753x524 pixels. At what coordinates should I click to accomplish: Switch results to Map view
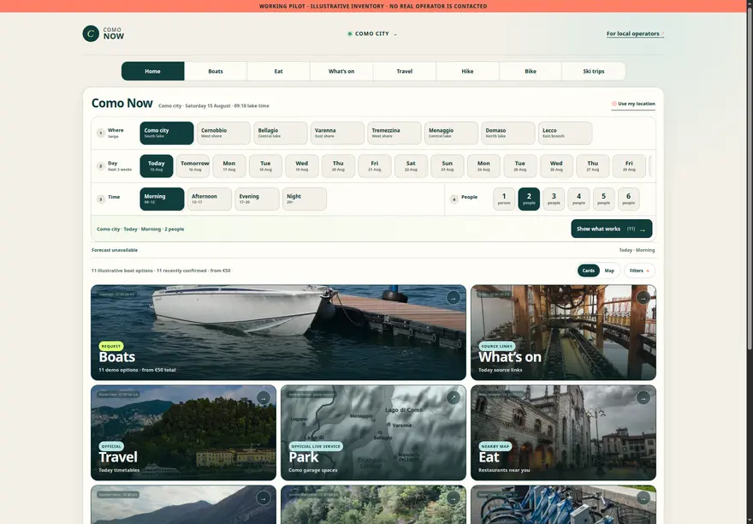609,271
